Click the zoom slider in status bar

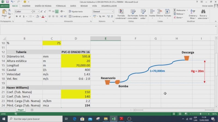(x=201, y=114)
